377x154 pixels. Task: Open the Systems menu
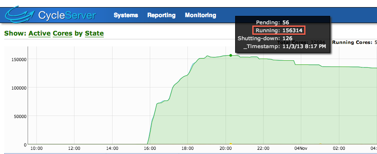tap(126, 15)
